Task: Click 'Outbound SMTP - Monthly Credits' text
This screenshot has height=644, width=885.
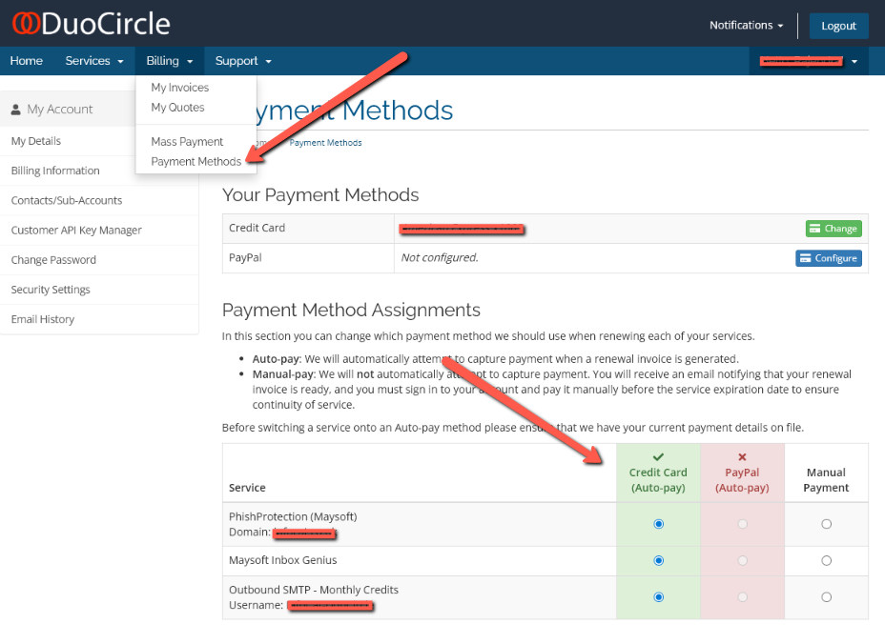Action: pyautogui.click(x=313, y=590)
